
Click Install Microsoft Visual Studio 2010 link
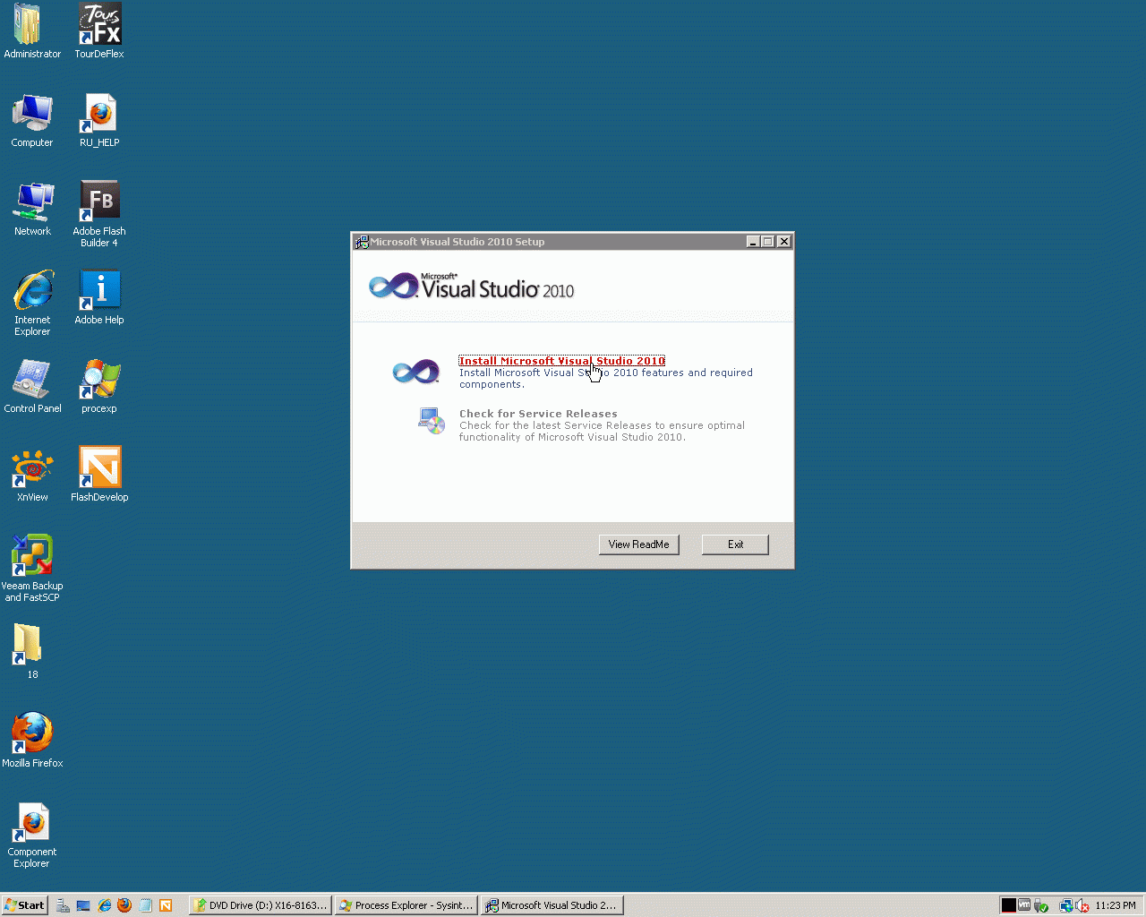point(562,361)
